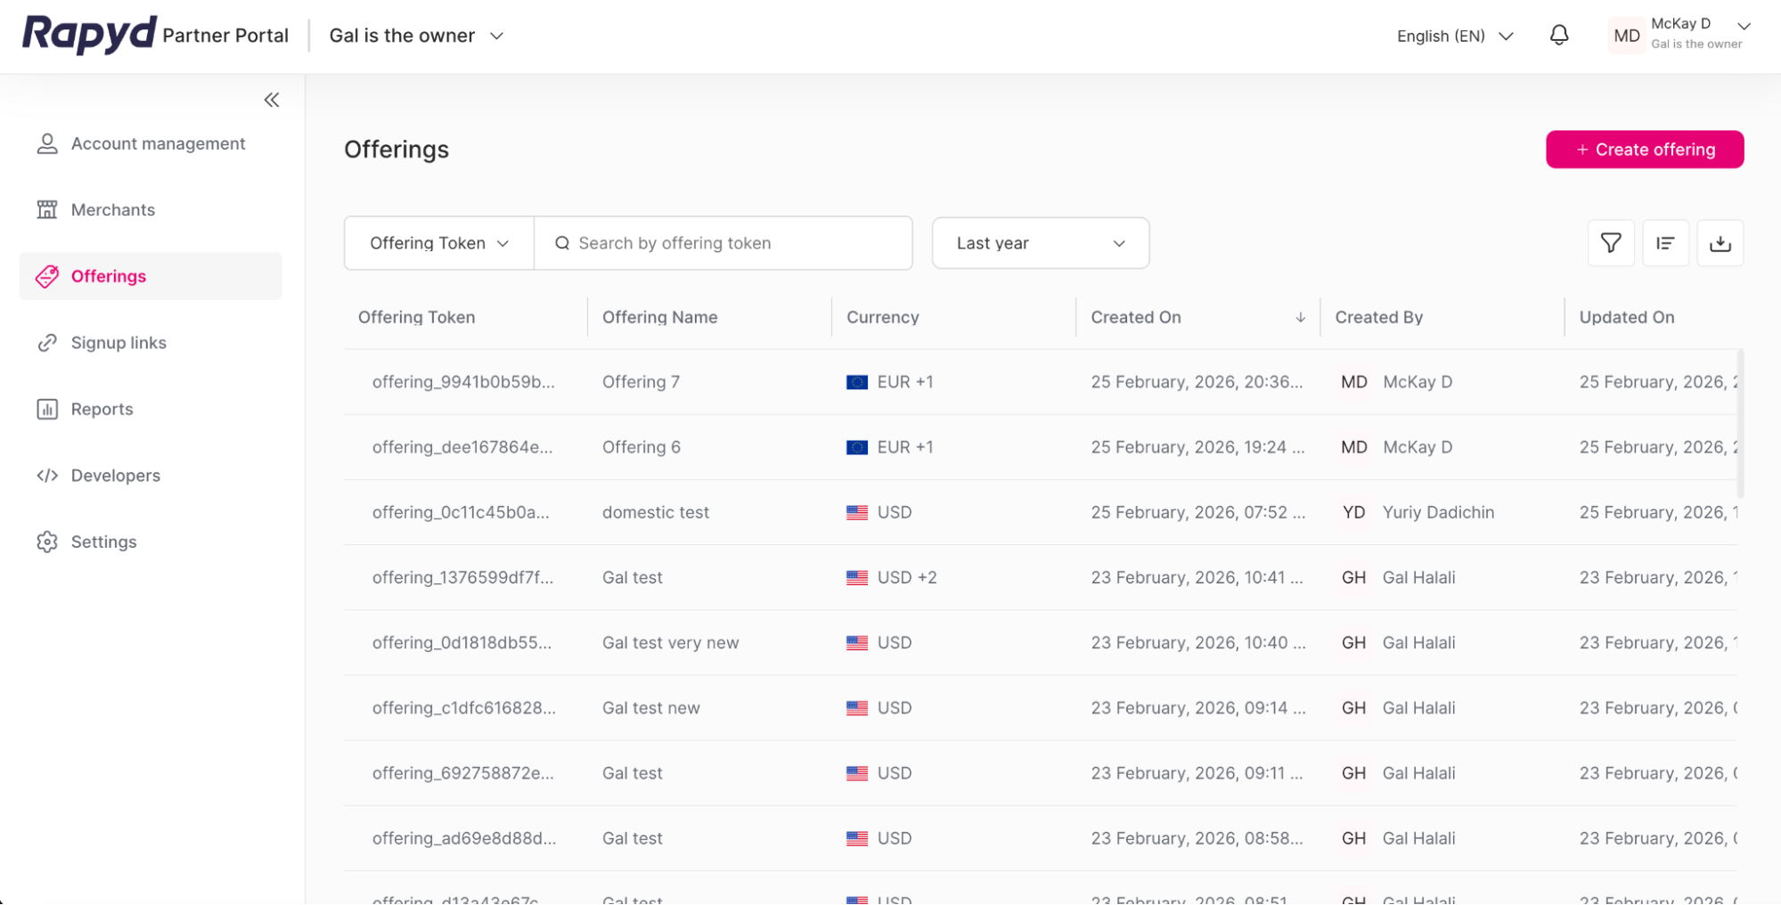This screenshot has height=905, width=1781.
Task: Open the Settings menu item
Action: click(103, 542)
